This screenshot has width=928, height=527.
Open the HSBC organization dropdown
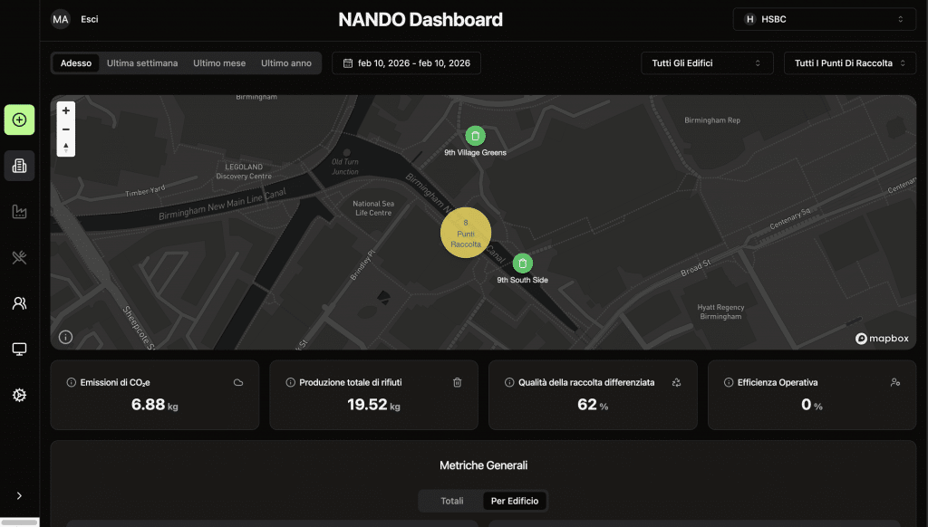point(824,19)
